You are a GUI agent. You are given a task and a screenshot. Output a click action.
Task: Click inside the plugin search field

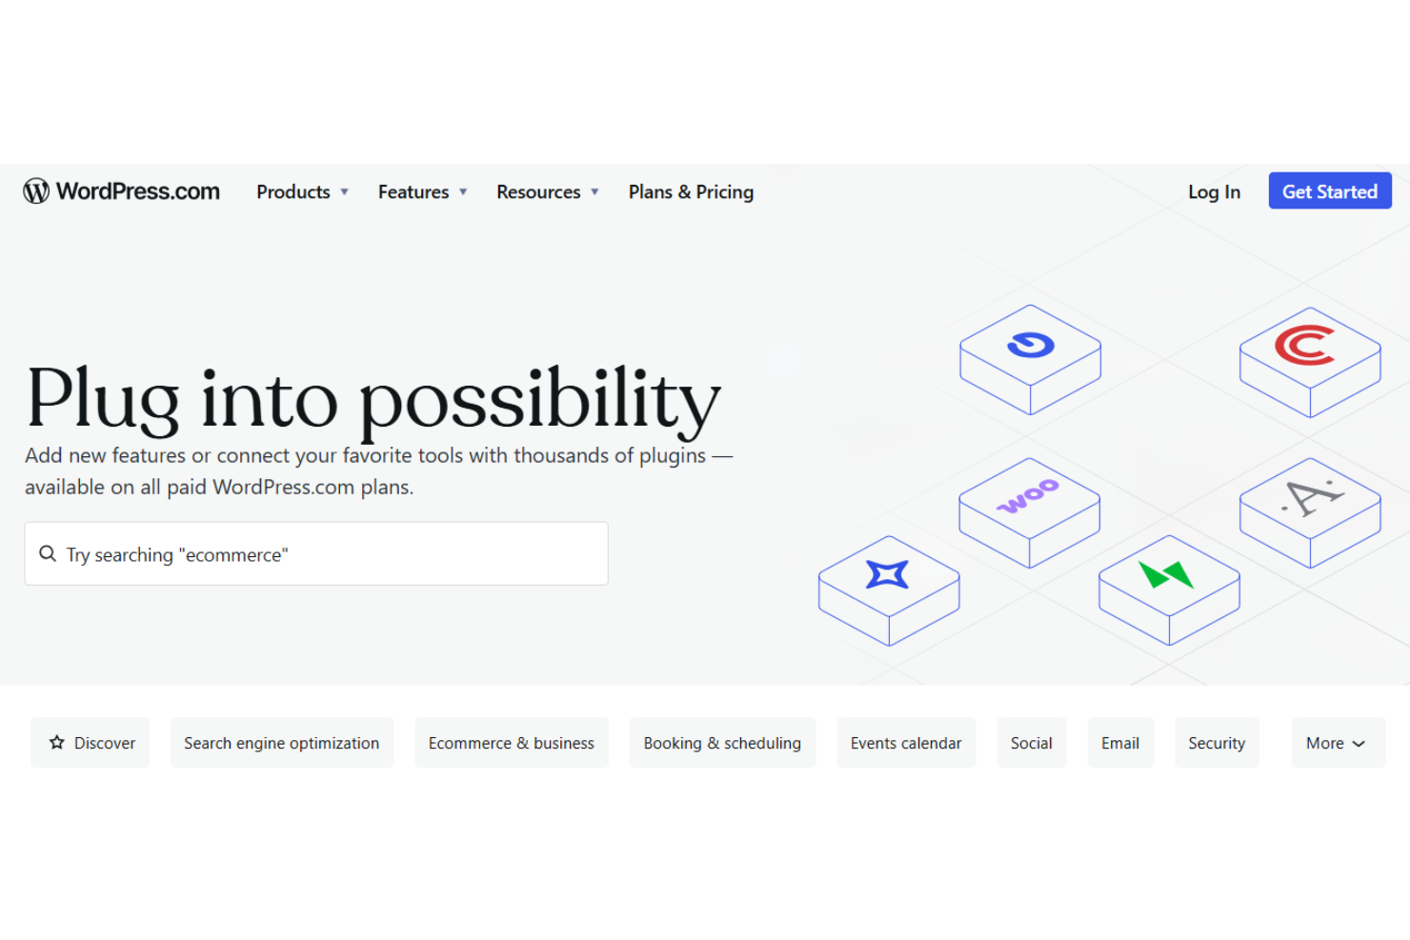(314, 553)
